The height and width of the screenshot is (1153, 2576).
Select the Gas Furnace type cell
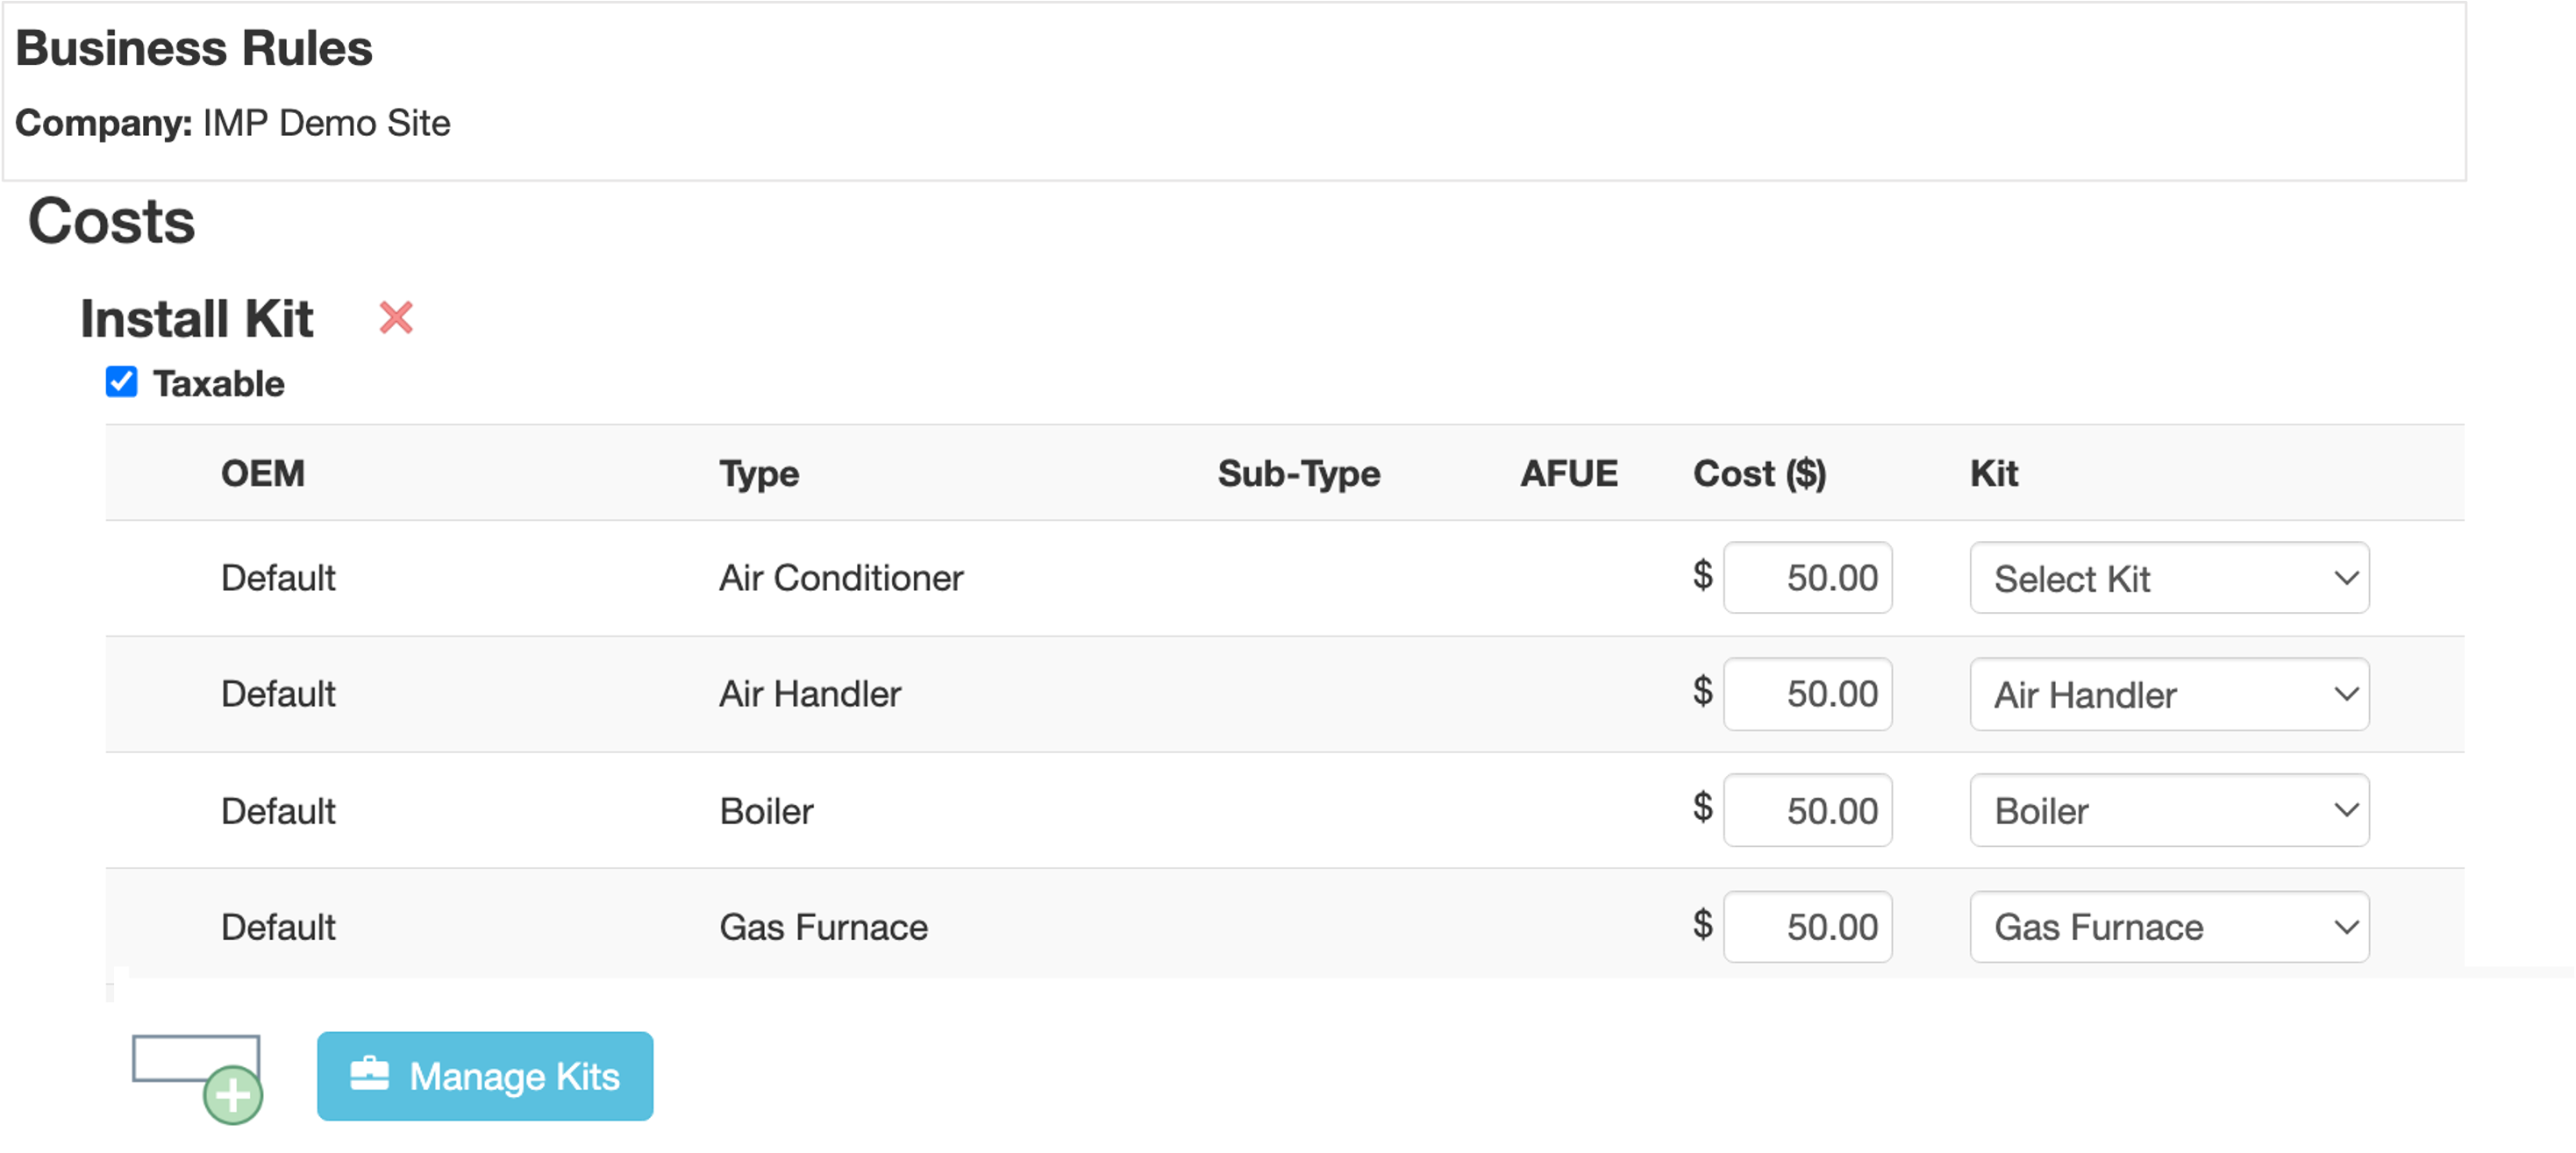823,927
